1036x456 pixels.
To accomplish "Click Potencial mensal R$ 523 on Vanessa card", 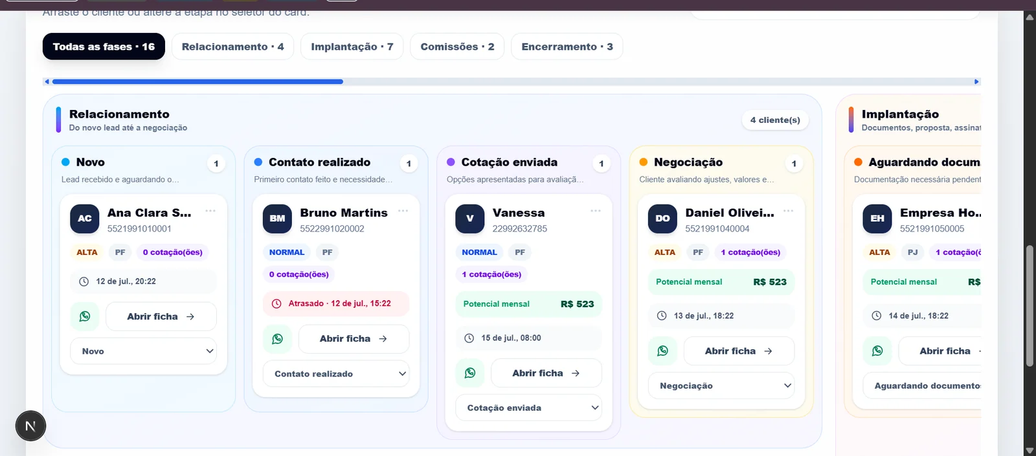I will coord(529,304).
